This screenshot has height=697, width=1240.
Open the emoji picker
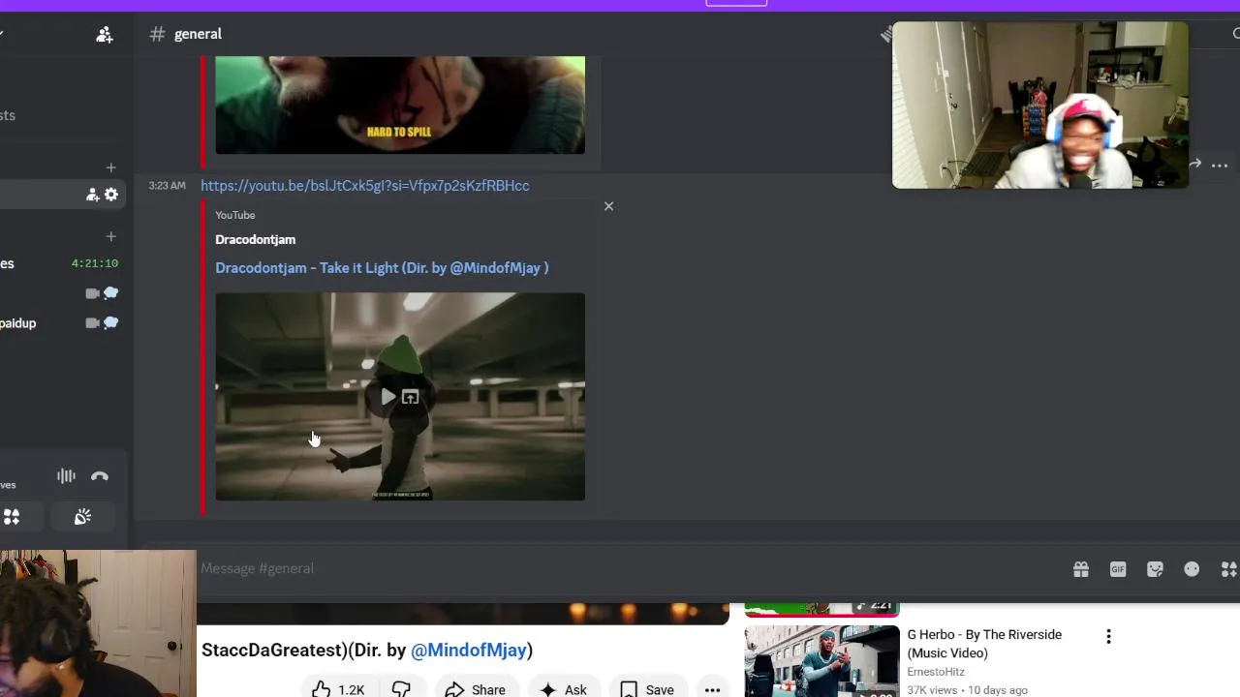[1192, 569]
